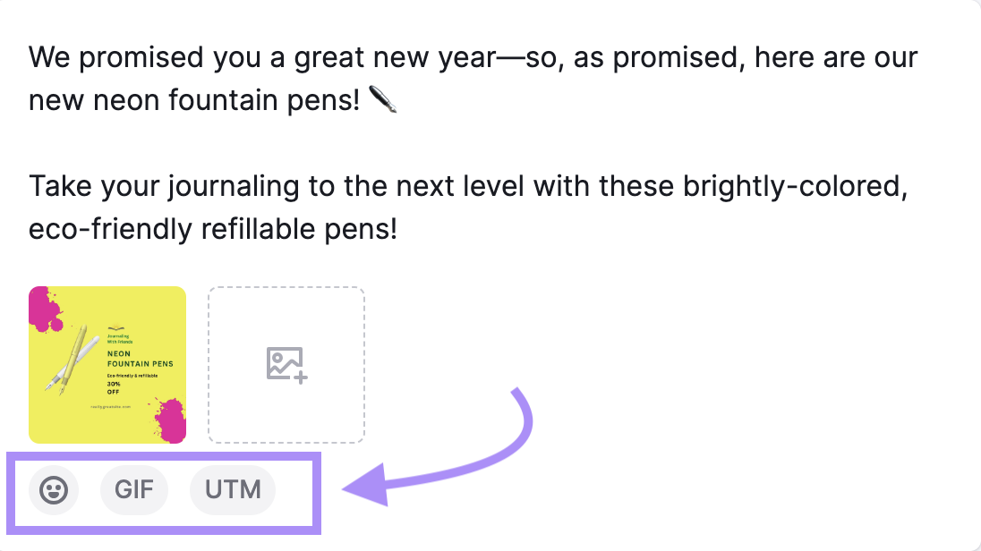Open the GIF library from the toolbar
The width and height of the screenshot is (981, 551).
134,490
